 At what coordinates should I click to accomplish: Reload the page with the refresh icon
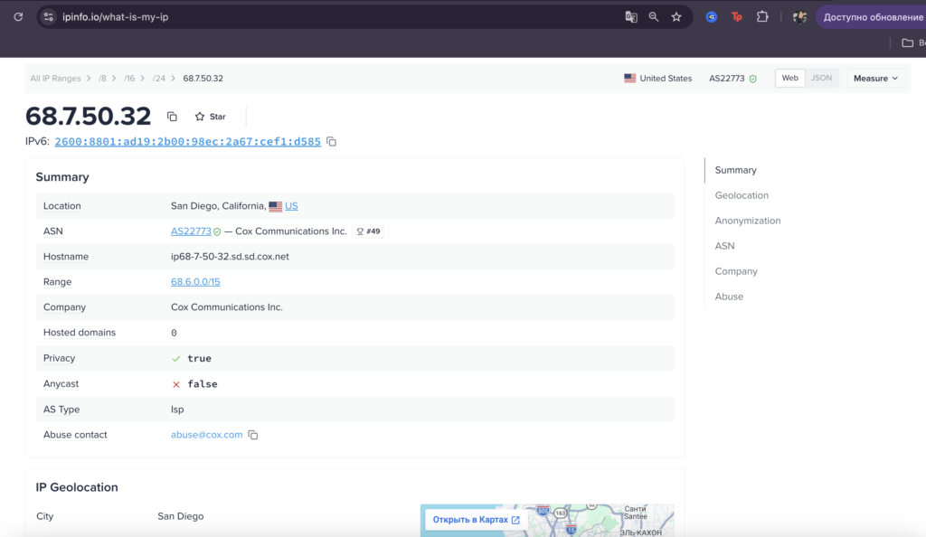[x=18, y=17]
